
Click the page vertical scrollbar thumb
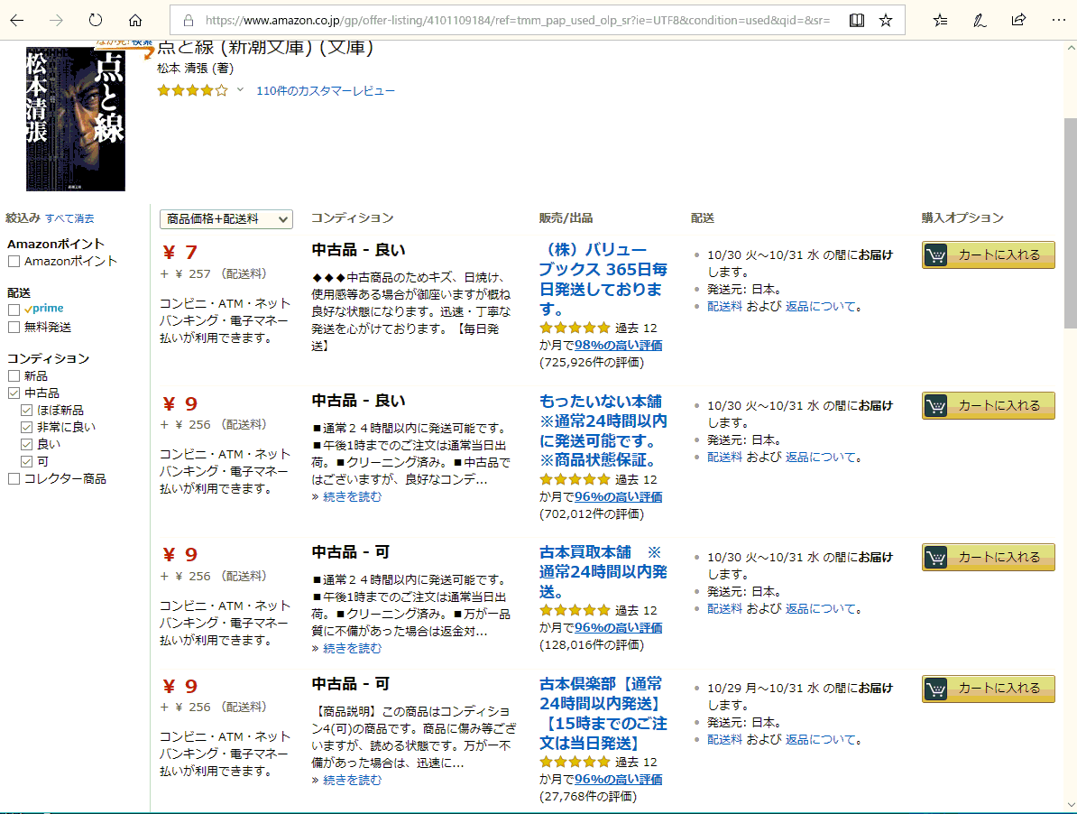point(1070,223)
